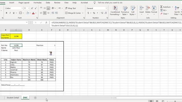
Task: Open the Formulas tab
Action: click(38, 3)
